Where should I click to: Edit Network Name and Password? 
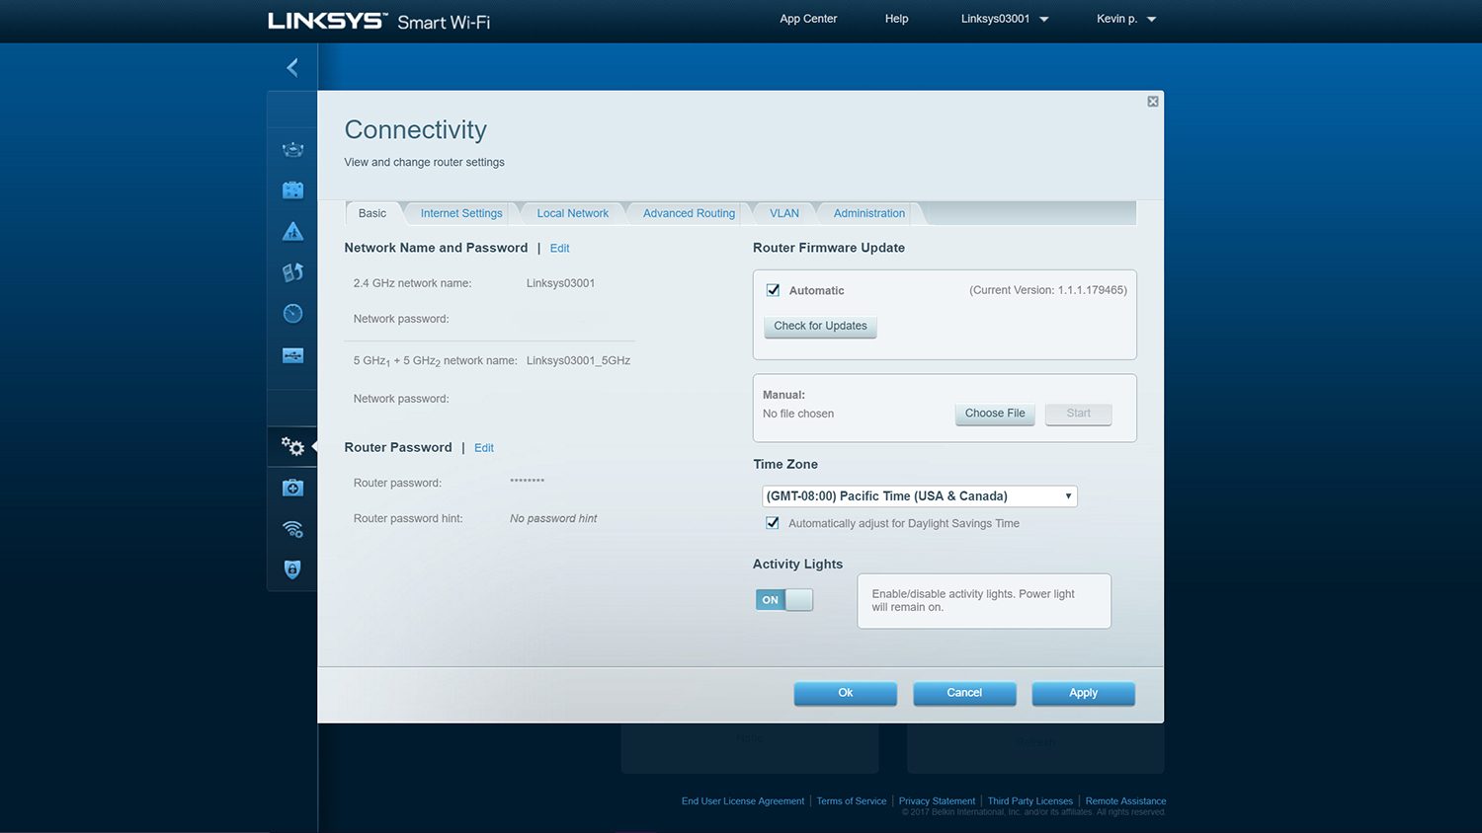[x=559, y=249]
